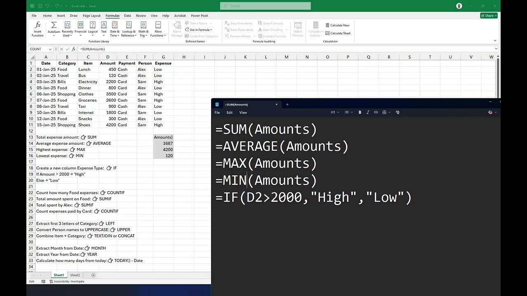This screenshot has width=527, height=296.
Task: Click Calculate Sheet
Action: pyautogui.click(x=338, y=33)
